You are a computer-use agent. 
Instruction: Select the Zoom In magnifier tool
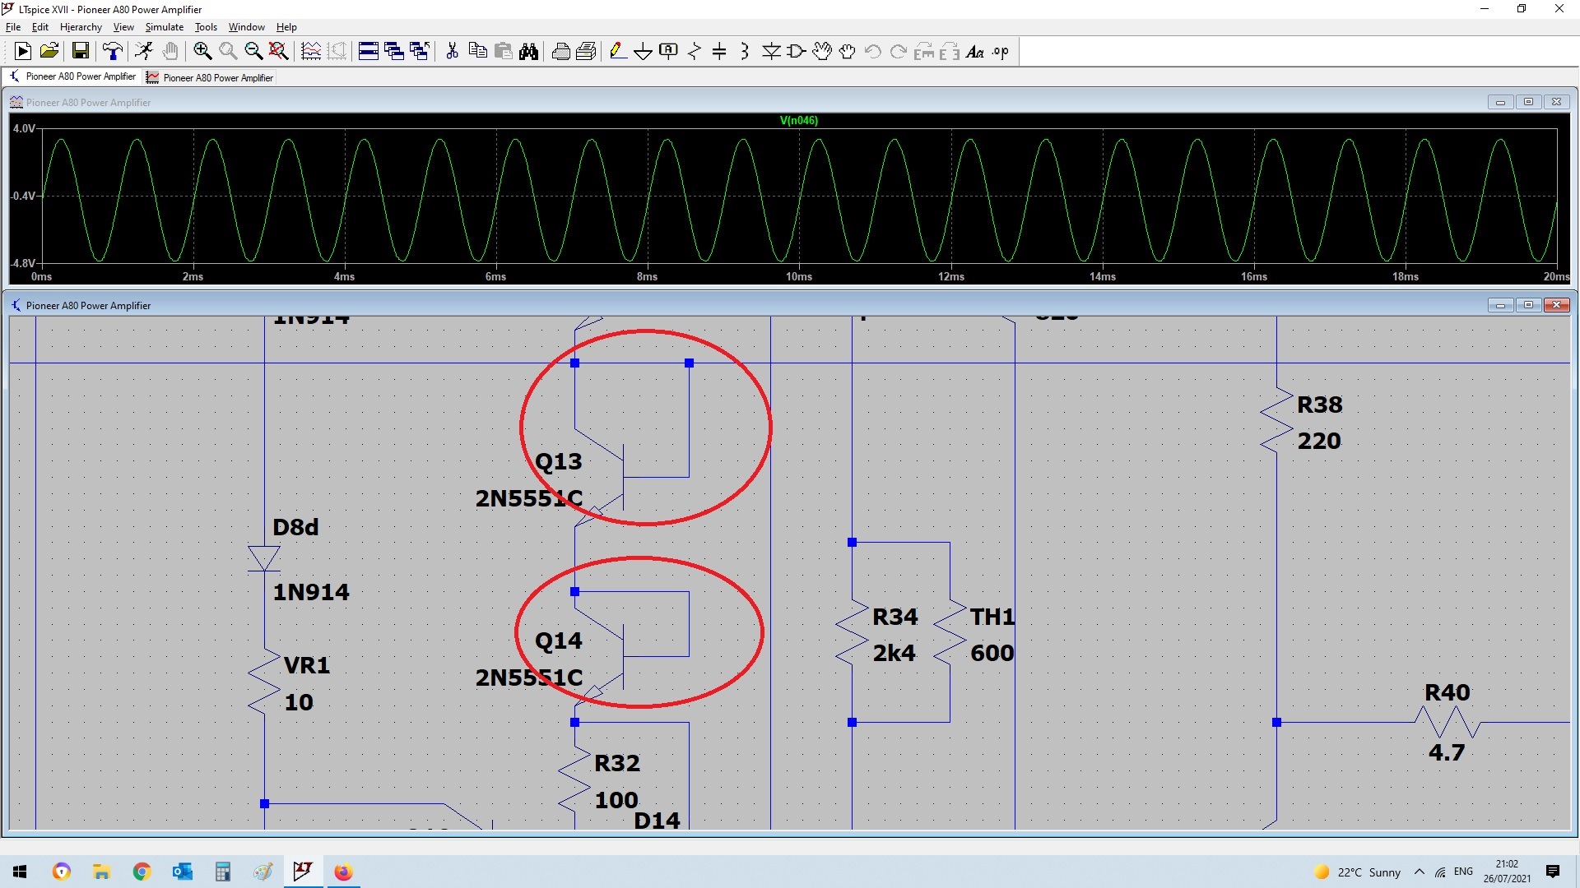pyautogui.click(x=202, y=52)
